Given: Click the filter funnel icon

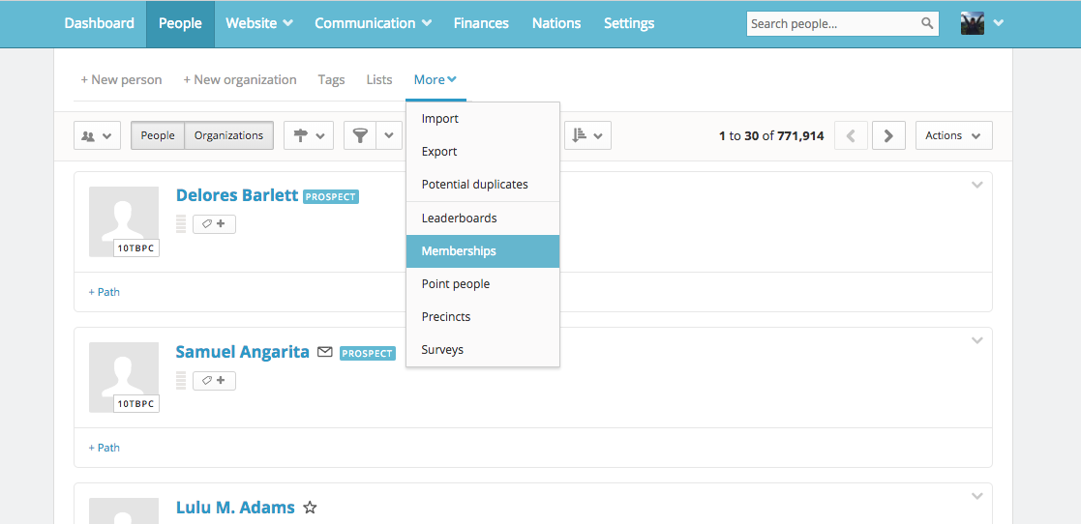Looking at the screenshot, I should tap(360, 136).
